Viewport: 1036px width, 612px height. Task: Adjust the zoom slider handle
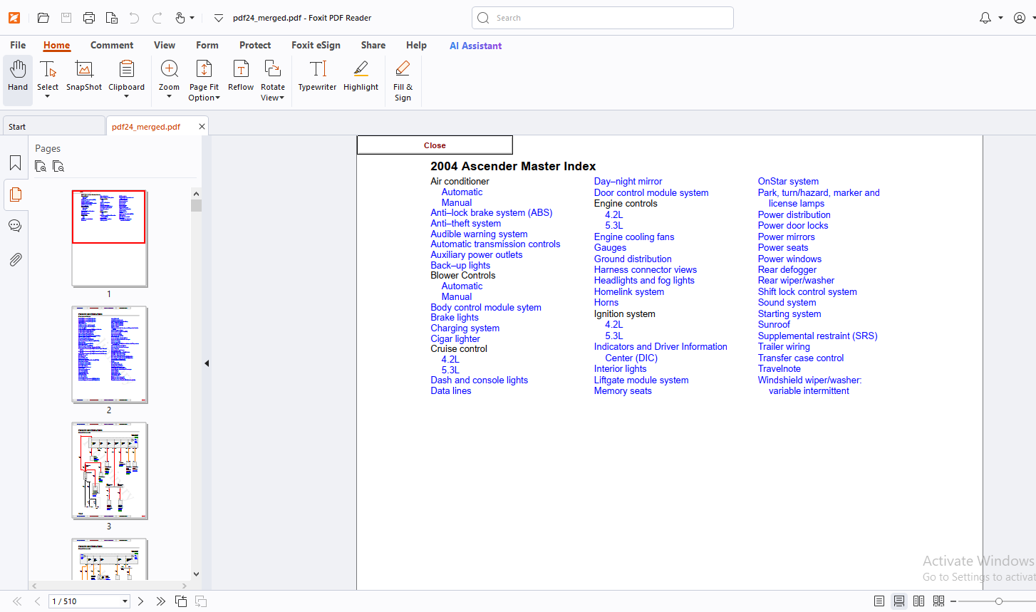pos(999,601)
